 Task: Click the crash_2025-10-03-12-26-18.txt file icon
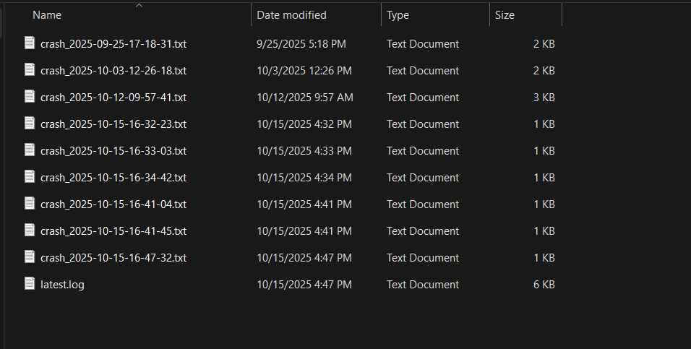pos(30,70)
